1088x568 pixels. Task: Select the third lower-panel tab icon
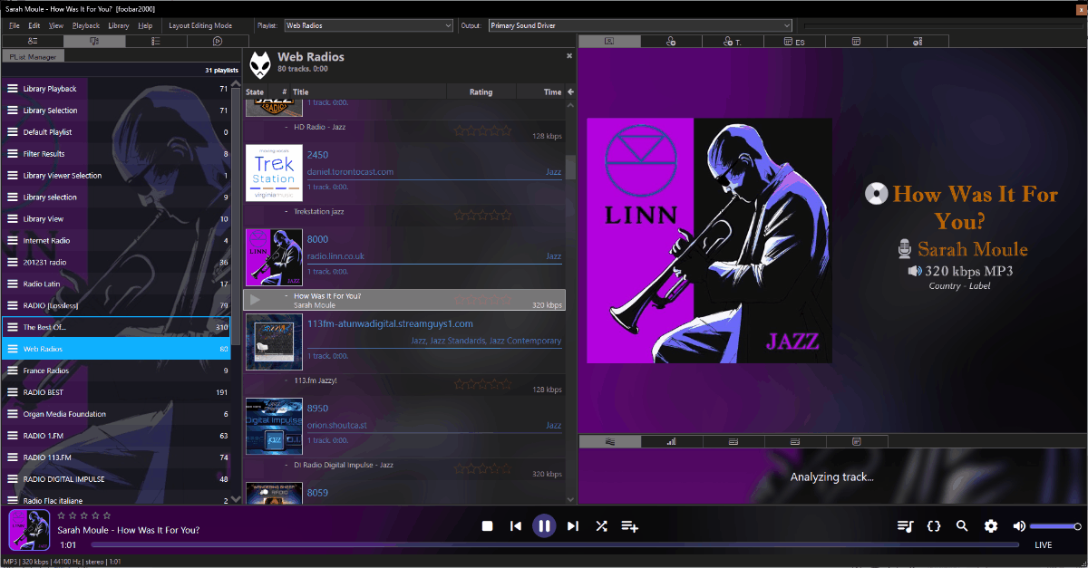[733, 441]
